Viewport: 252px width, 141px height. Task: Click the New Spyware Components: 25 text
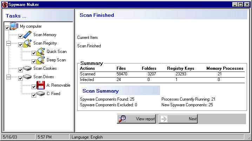(x=187, y=105)
